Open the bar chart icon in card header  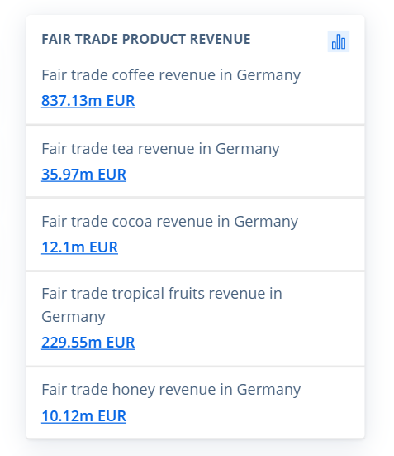point(339,41)
